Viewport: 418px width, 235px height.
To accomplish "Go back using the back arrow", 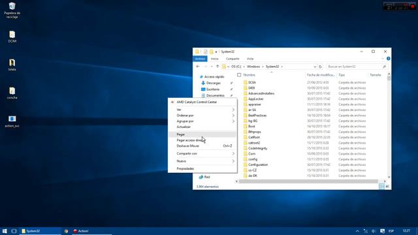I will click(198, 67).
